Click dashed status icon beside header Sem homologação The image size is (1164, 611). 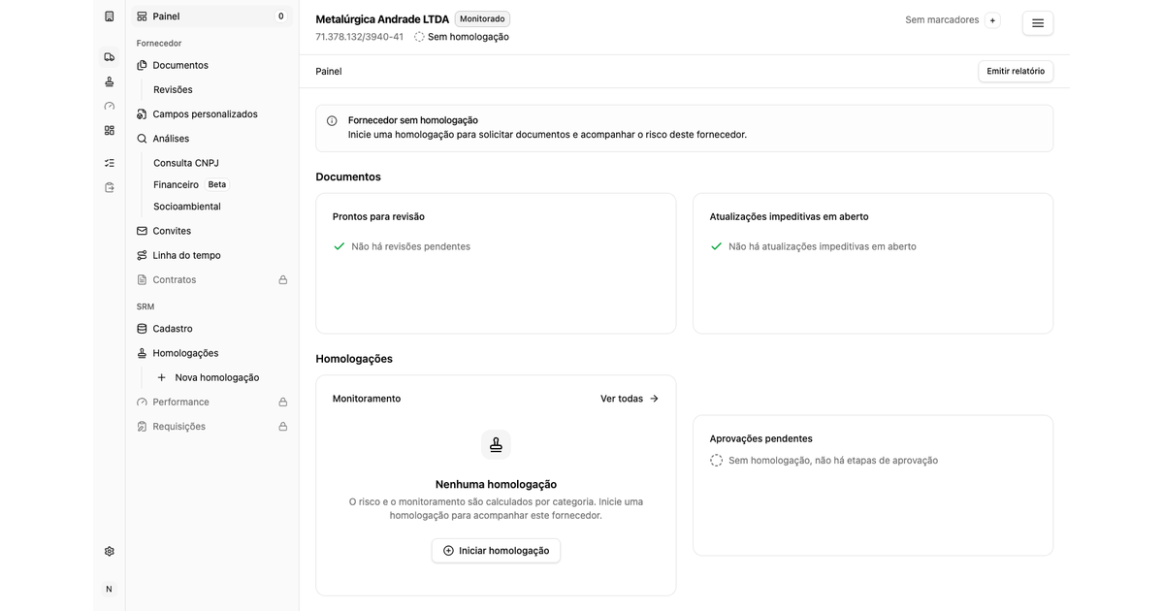(x=419, y=37)
